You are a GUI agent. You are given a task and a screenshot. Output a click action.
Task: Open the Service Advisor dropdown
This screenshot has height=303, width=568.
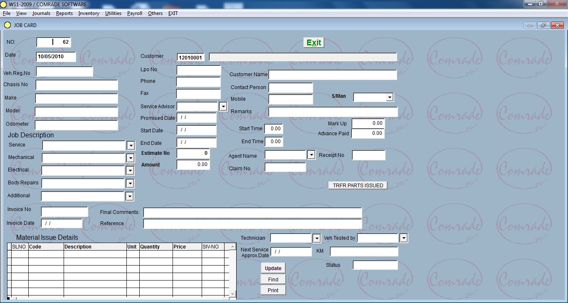(223, 107)
